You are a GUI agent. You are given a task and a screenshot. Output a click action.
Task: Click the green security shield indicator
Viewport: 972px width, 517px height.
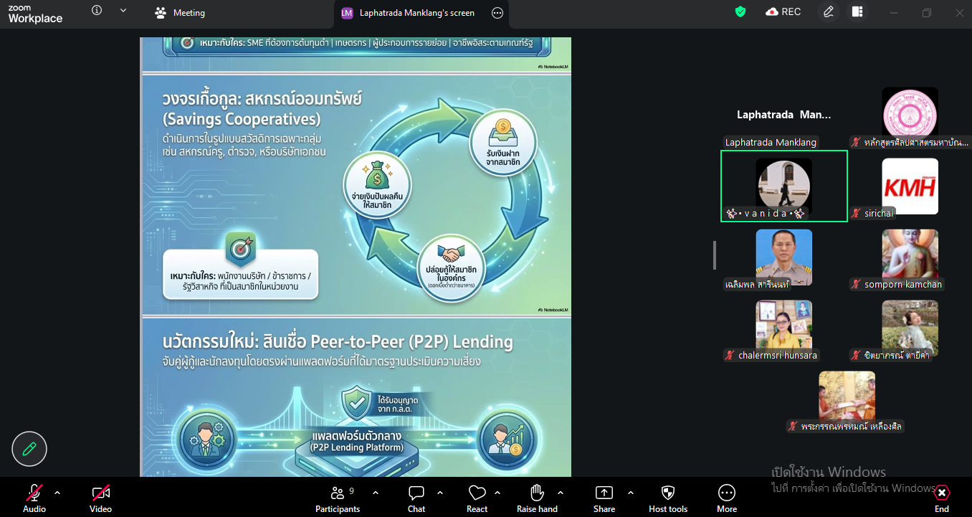click(740, 12)
